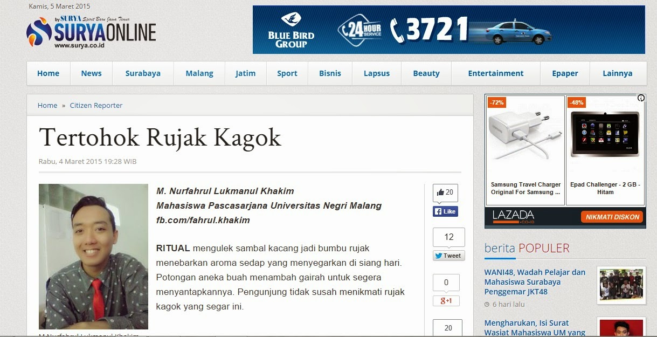Viewport: 657px width, 337px height.
Task: Click the -72% discount badge
Action: 496,102
